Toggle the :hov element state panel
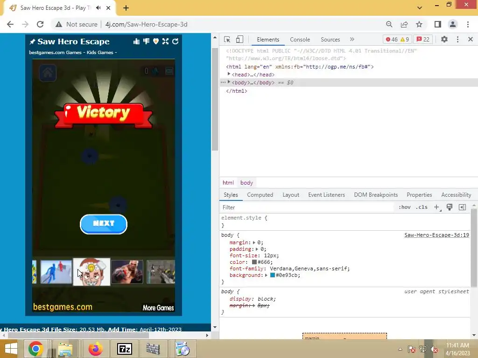The width and height of the screenshot is (478, 358). tap(405, 207)
